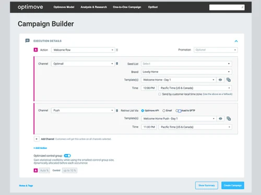The image size is (261, 195).
Task: Delete the Push channel
Action: 117,110
